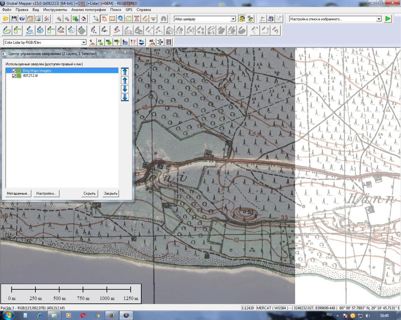Expand the Color Lidar by RGB/Elev dropdown
Screen dimensions: 401x320
click(x=84, y=43)
